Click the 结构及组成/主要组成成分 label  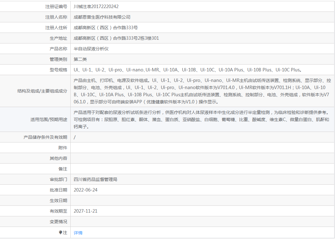(x=42, y=91)
